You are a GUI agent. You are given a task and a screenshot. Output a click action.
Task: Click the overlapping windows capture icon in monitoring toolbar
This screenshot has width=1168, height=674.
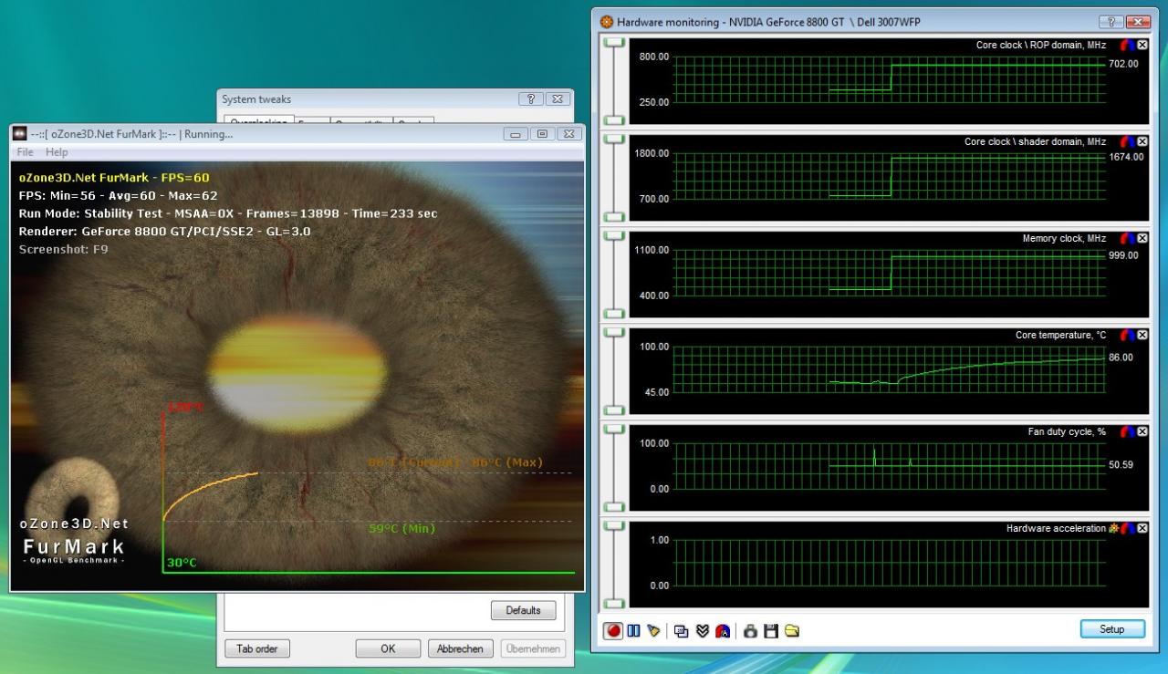coord(681,630)
